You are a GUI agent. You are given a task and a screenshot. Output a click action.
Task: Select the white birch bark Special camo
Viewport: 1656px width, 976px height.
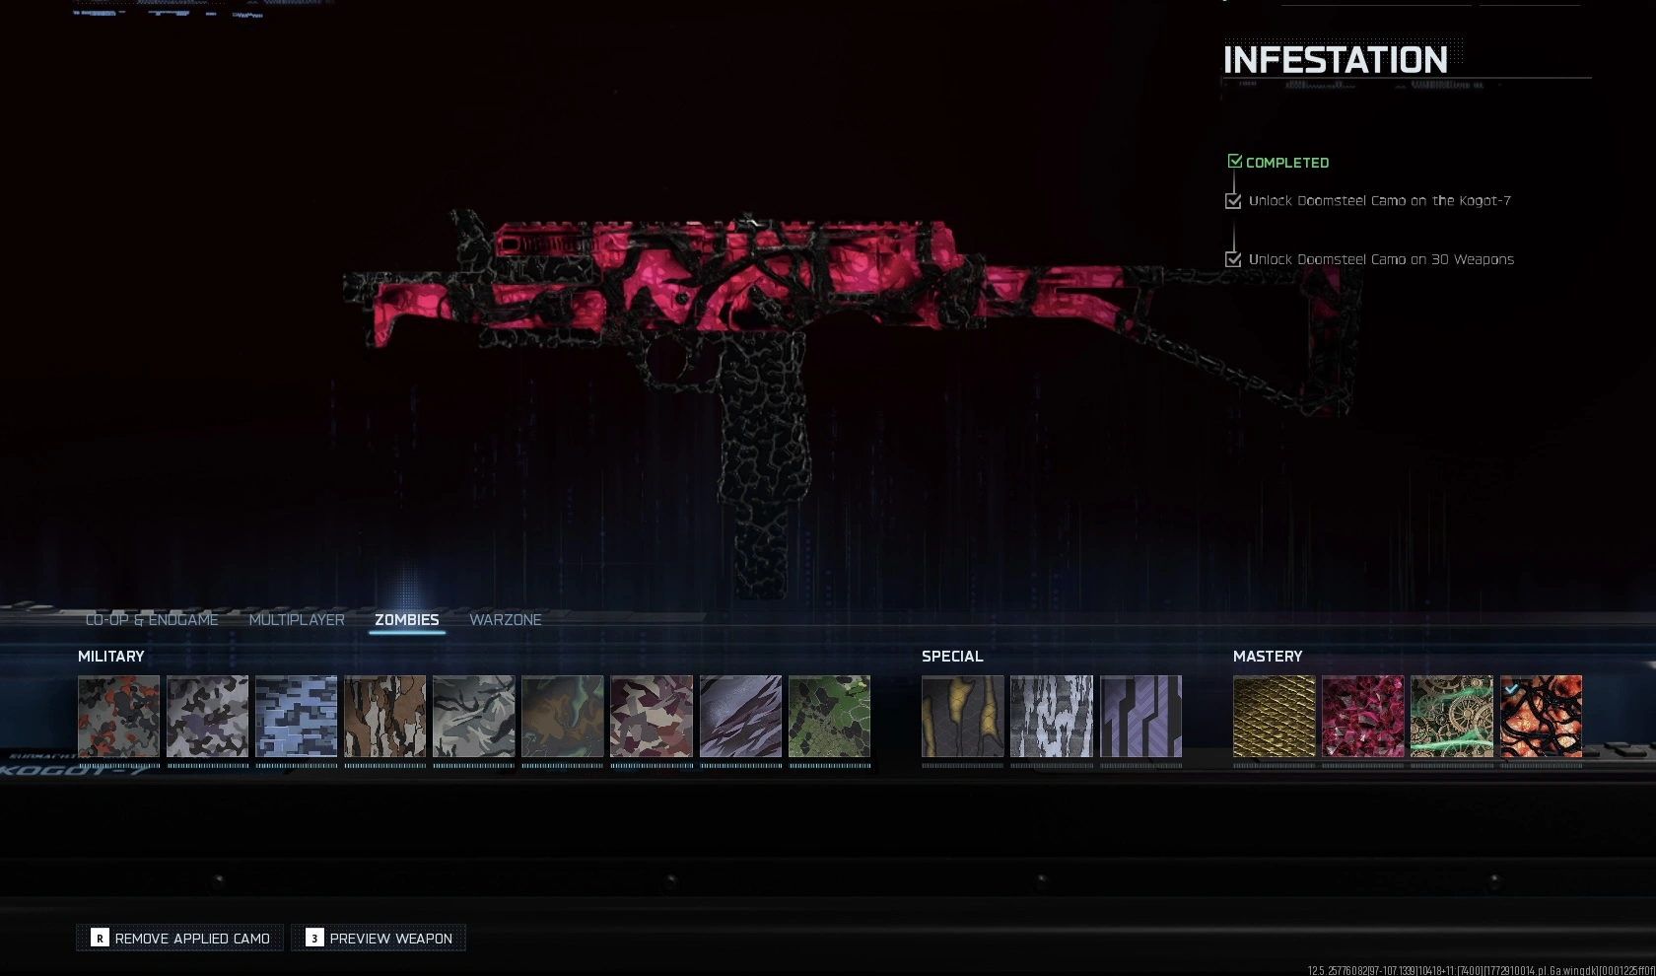1051,716
